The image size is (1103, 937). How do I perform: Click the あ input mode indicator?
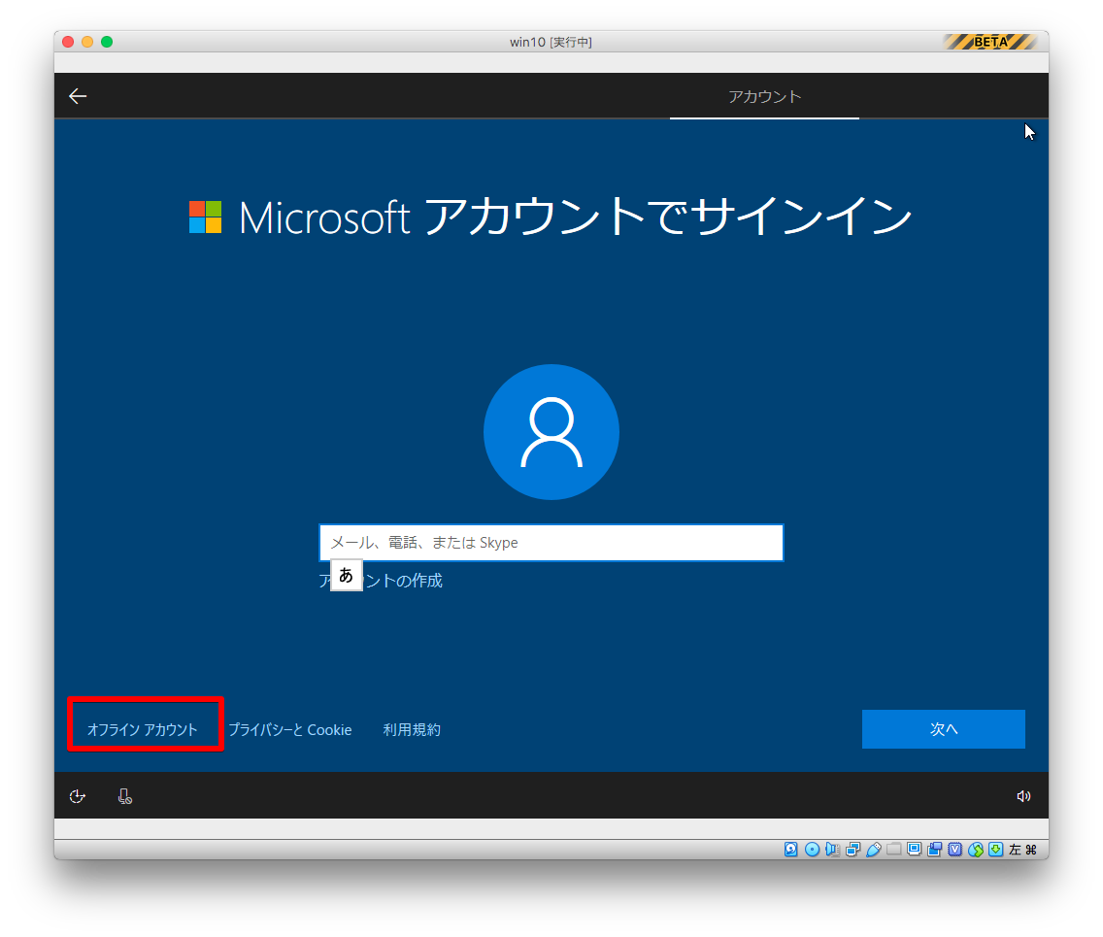[x=346, y=576]
